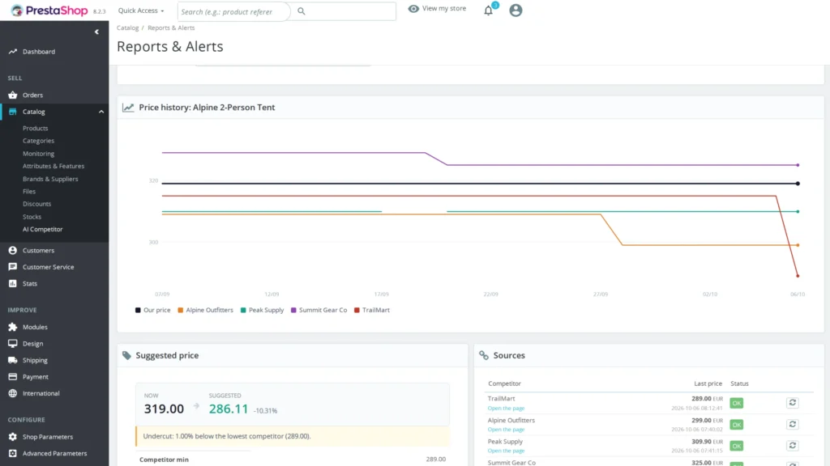Image resolution: width=830 pixels, height=466 pixels.
Task: Open the user profile avatar
Action: (516, 10)
